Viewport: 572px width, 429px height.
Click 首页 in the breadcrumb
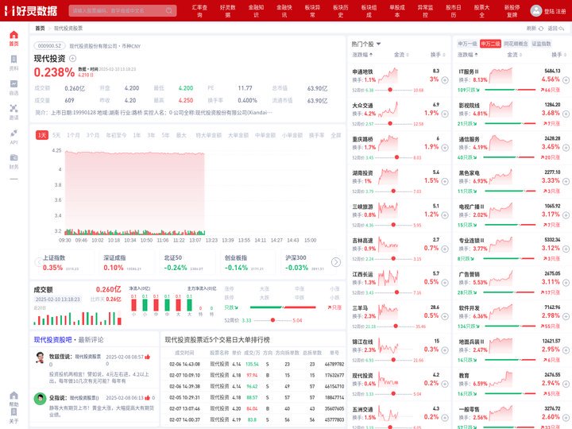40,28
